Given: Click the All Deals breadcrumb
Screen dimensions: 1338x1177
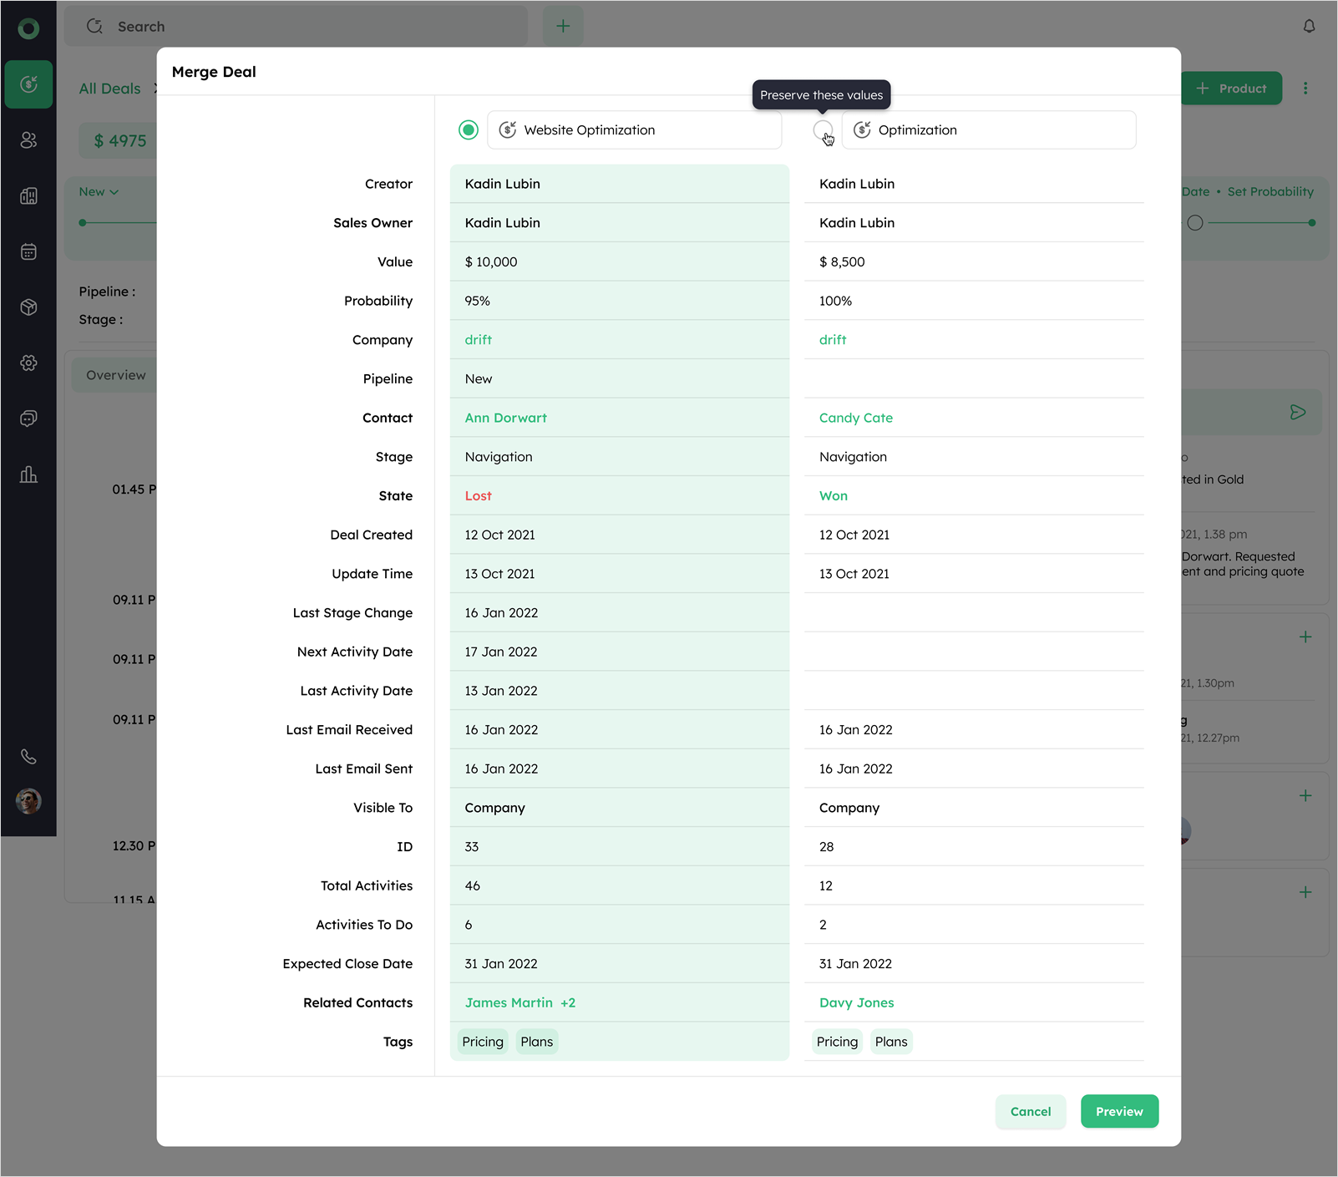Looking at the screenshot, I should tap(109, 89).
